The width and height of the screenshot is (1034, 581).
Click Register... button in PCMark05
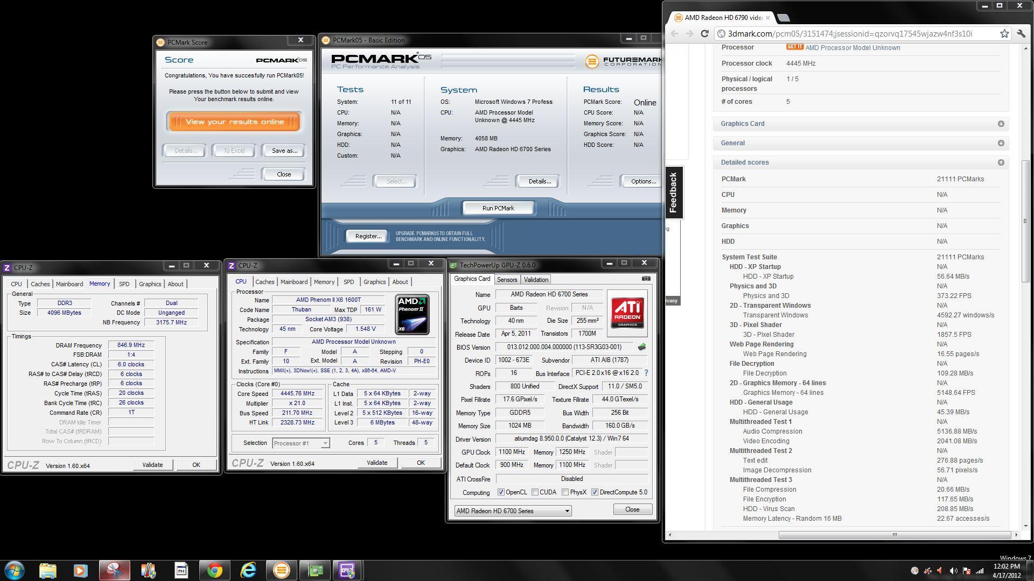click(x=368, y=236)
